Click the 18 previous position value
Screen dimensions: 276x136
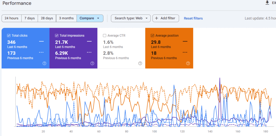tap(154, 53)
